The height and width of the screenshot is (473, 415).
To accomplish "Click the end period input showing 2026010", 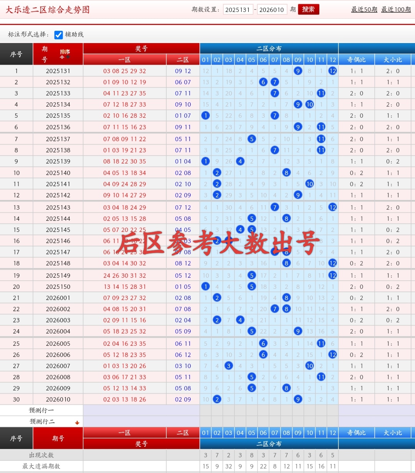I will click(x=272, y=9).
